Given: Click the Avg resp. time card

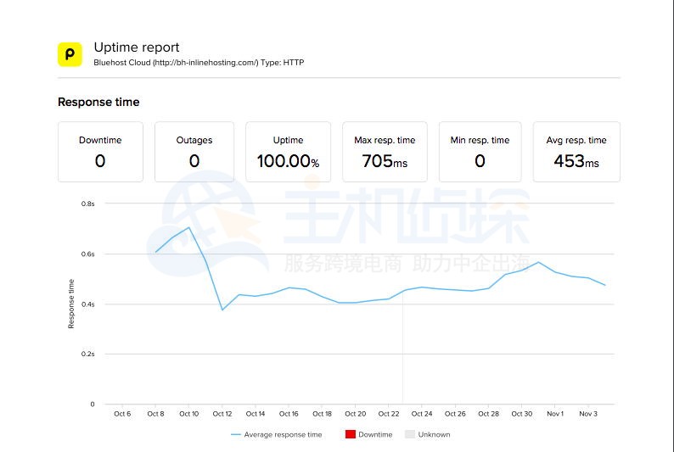Looking at the screenshot, I should (576, 152).
